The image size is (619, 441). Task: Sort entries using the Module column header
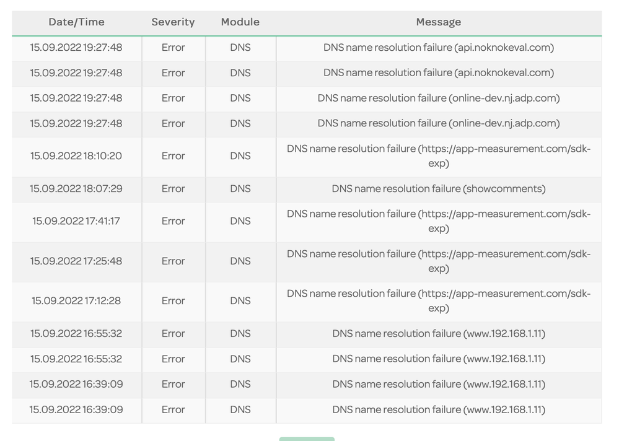[x=240, y=22]
